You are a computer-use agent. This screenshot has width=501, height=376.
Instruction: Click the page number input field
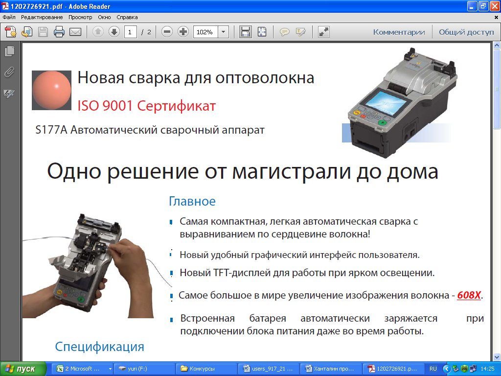pos(131,32)
